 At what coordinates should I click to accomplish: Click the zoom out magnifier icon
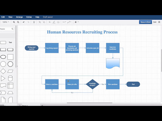[x=18, y=22]
